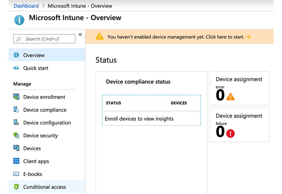Image resolution: width=282 pixels, height=194 pixels.
Task: Click the DEVICES column header
Action: [x=179, y=103]
